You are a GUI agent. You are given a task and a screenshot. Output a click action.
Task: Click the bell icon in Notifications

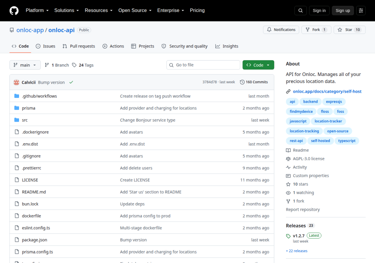click(x=269, y=30)
